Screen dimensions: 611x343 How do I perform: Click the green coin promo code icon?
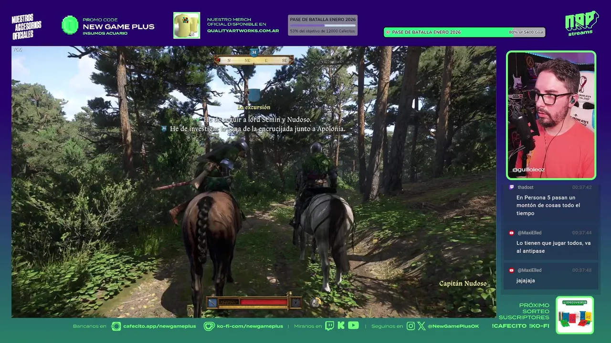[70, 25]
